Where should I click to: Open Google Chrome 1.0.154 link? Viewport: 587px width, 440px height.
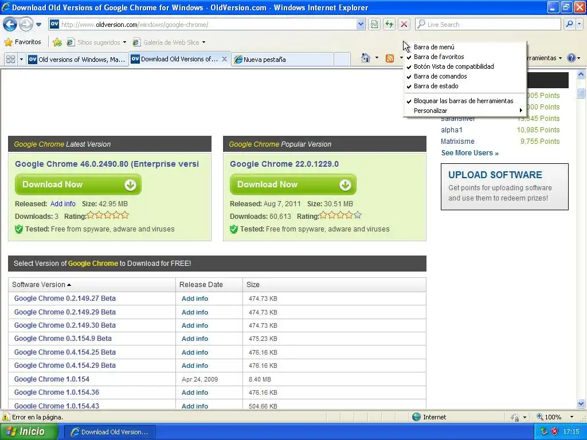coord(52,379)
